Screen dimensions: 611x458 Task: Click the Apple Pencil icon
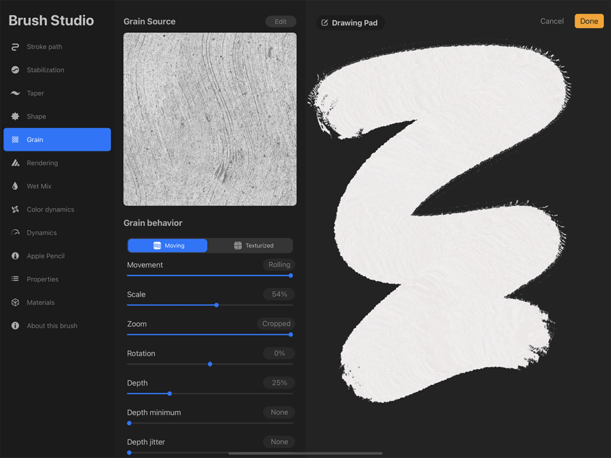pyautogui.click(x=15, y=256)
